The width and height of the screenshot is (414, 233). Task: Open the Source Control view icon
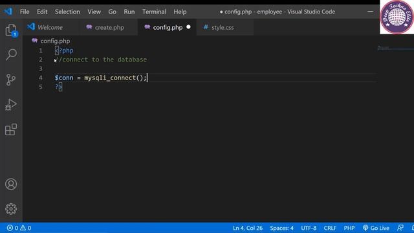11,80
